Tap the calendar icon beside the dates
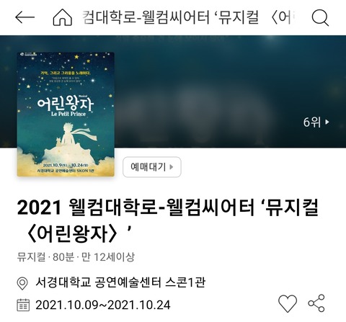This screenshot has width=346, height=322. 23,305
